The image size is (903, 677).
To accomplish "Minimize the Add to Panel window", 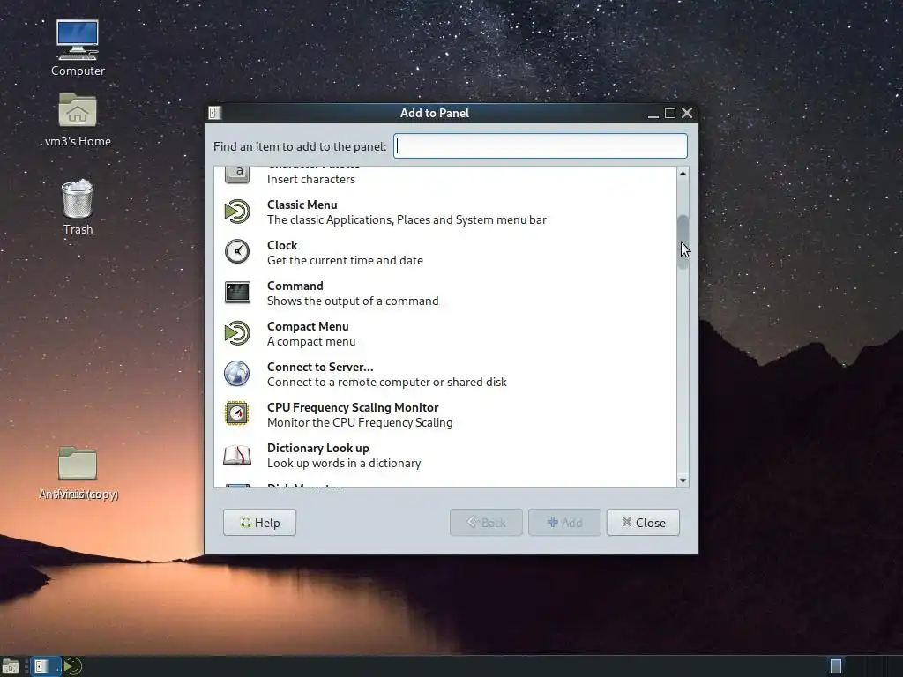I will [x=653, y=114].
